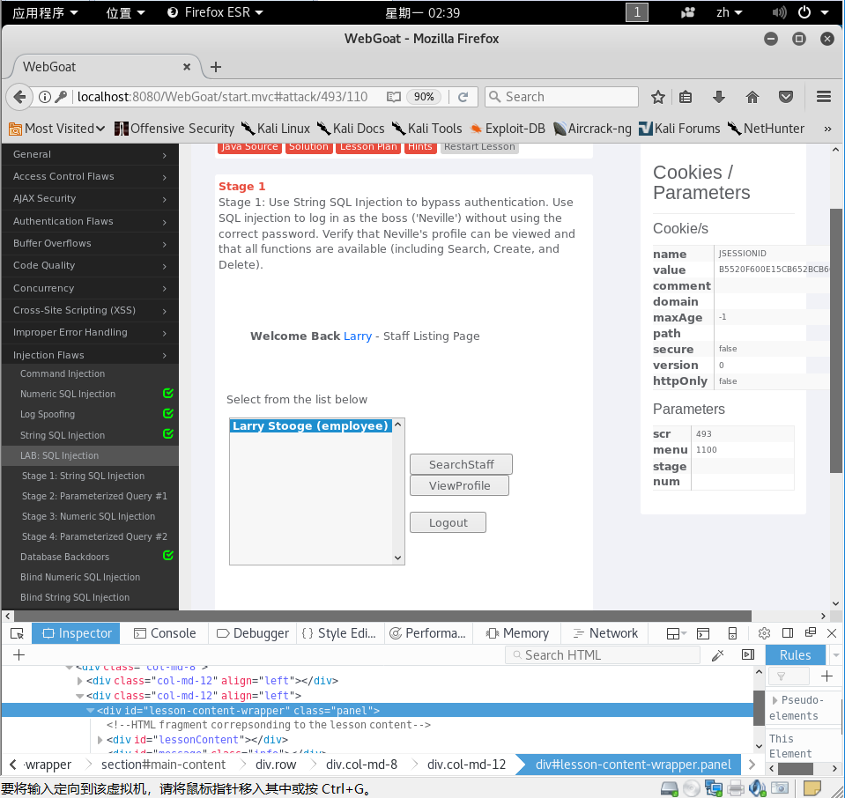Expand the lessonContent div node
Image resolution: width=845 pixels, height=798 pixels.
pos(100,740)
